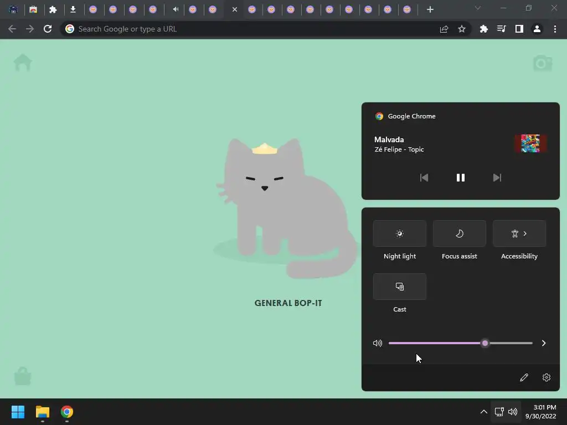
Task: Click the Zé Felipe - Topic artist text
Action: (399, 149)
